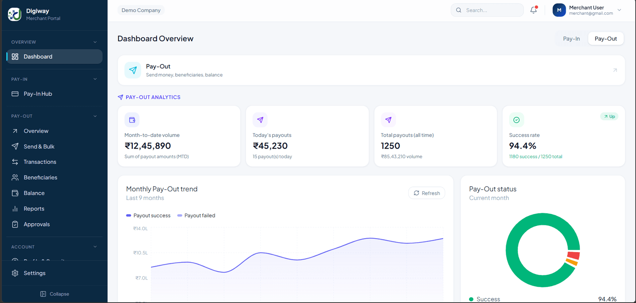636x303 pixels.
Task: Click the Month-to-date volume wallet icon
Action: (132, 120)
